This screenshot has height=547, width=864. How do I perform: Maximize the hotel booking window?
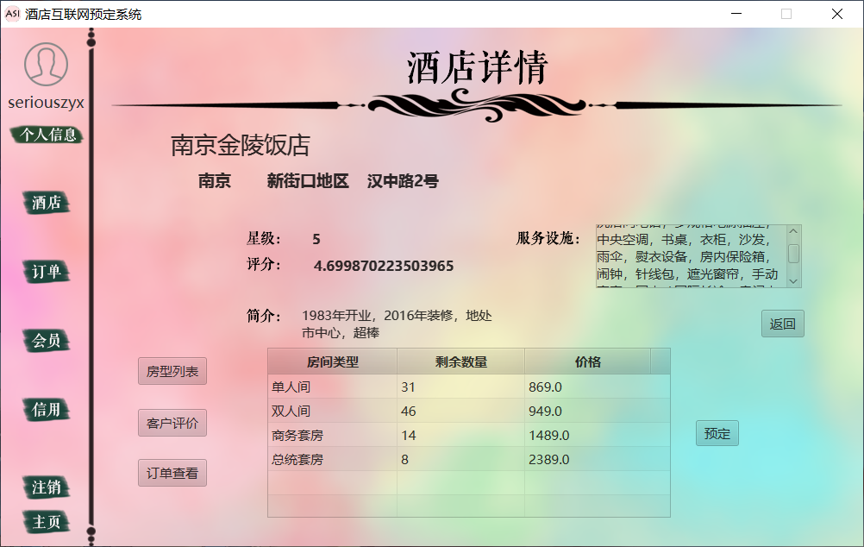786,14
